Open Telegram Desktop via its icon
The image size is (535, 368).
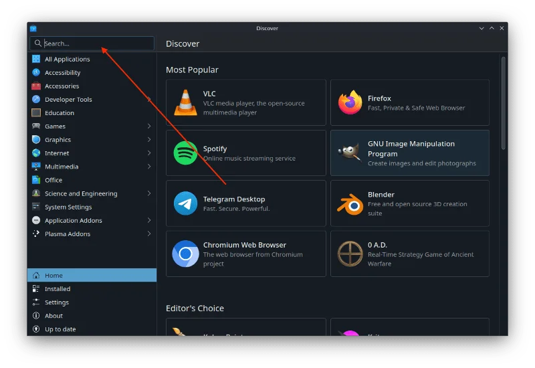185,203
